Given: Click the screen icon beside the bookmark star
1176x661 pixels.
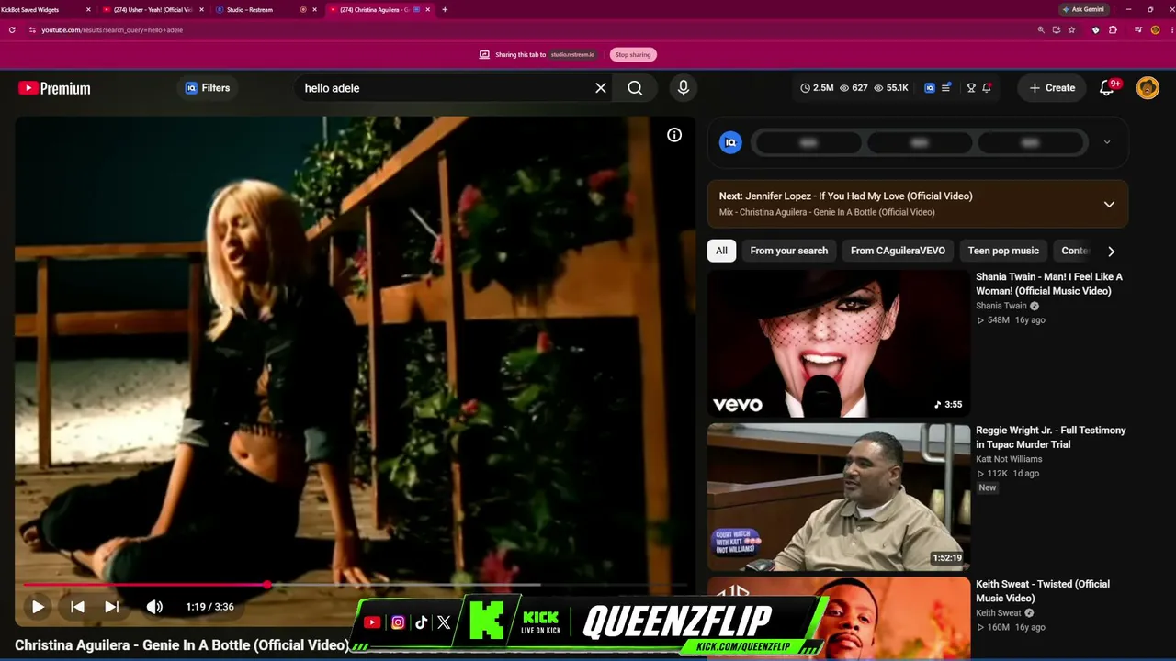Looking at the screenshot, I should click(x=1057, y=29).
